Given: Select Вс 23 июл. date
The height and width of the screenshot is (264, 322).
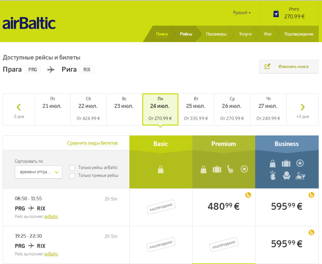Looking at the screenshot, I should tap(124, 109).
